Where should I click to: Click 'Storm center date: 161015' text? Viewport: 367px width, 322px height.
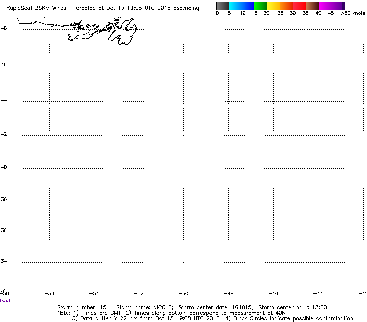click(x=216, y=307)
